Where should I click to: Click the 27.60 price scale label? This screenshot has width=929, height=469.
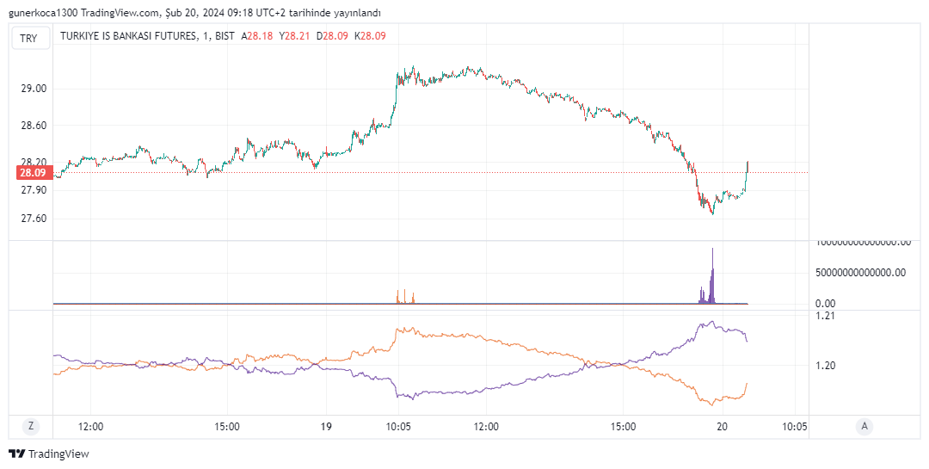pos(34,219)
